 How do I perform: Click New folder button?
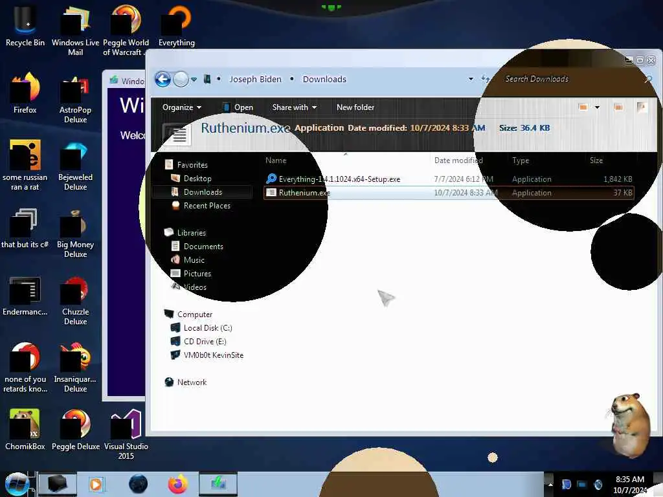click(x=355, y=107)
